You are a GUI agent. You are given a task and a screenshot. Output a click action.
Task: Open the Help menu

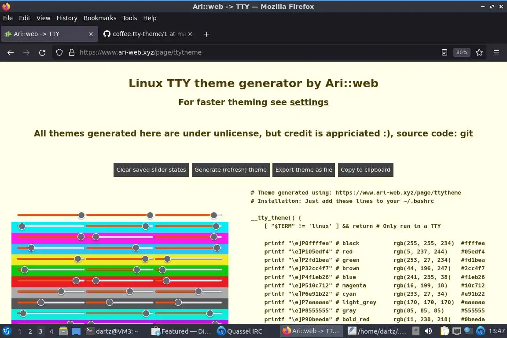pos(150,18)
